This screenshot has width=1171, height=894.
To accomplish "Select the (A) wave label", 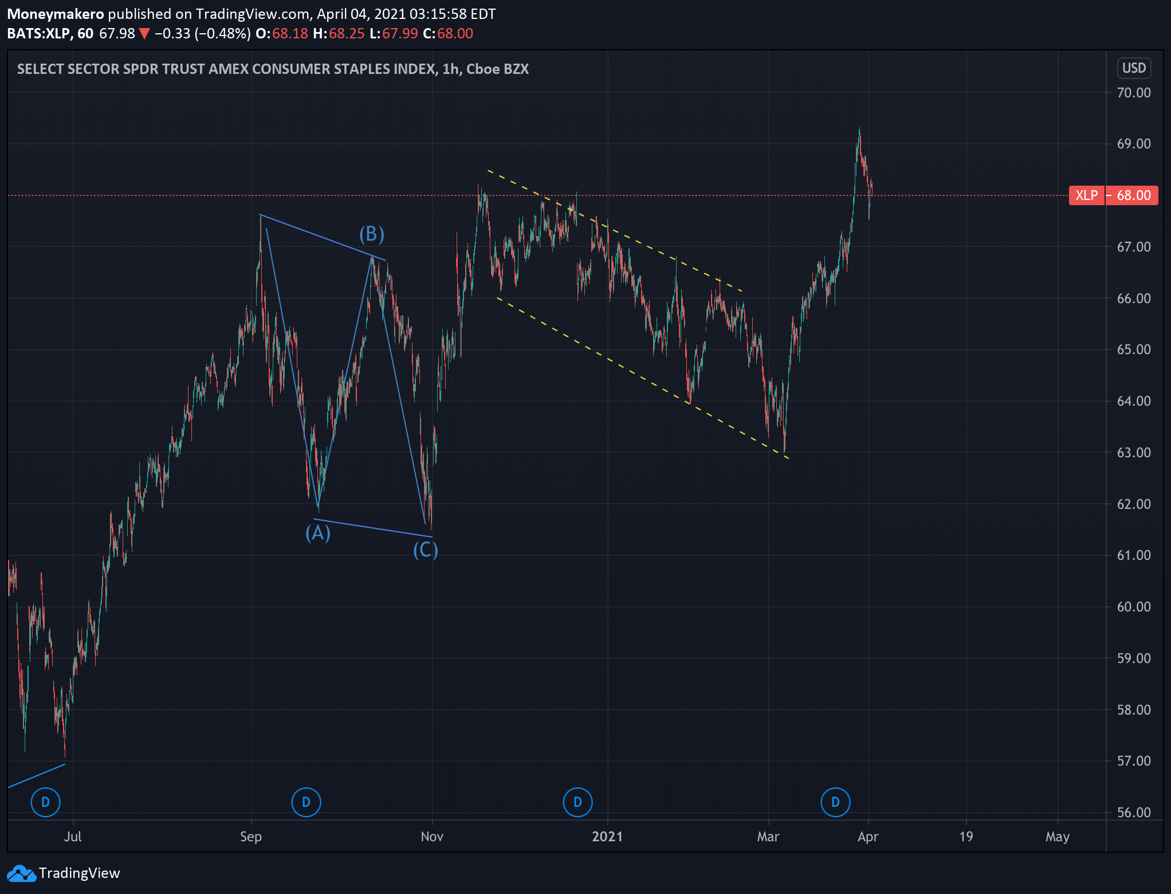I will click(x=318, y=532).
